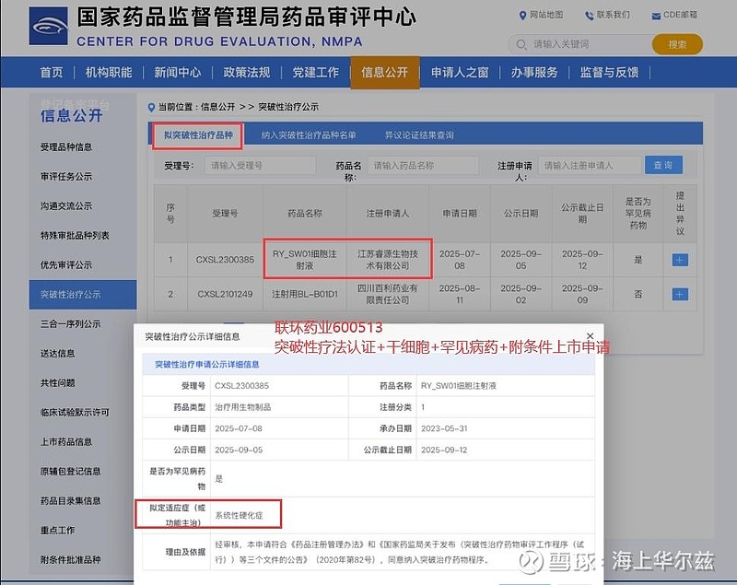Select the highlighted 信息公开 menu
The image size is (737, 585).
point(384,73)
